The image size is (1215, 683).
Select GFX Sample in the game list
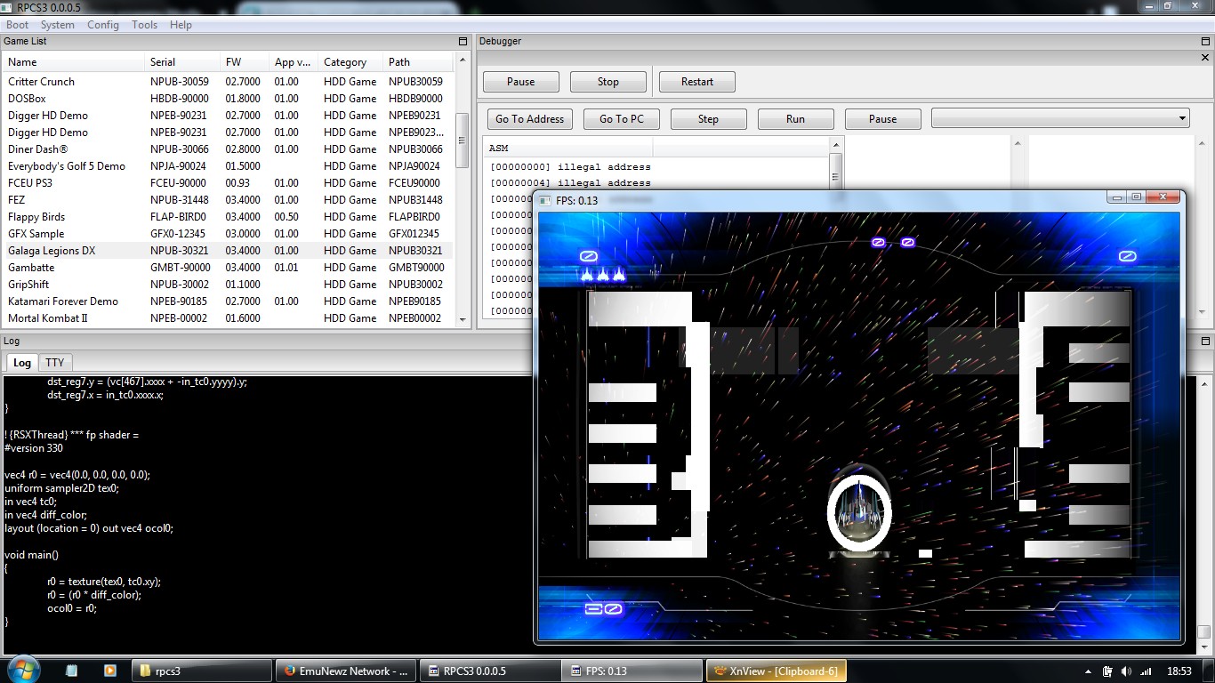[x=228, y=234]
